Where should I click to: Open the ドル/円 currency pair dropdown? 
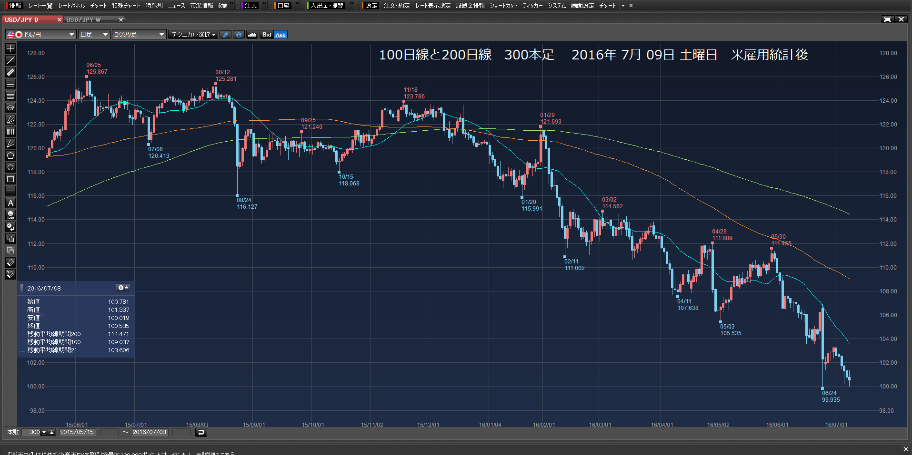[x=41, y=35]
